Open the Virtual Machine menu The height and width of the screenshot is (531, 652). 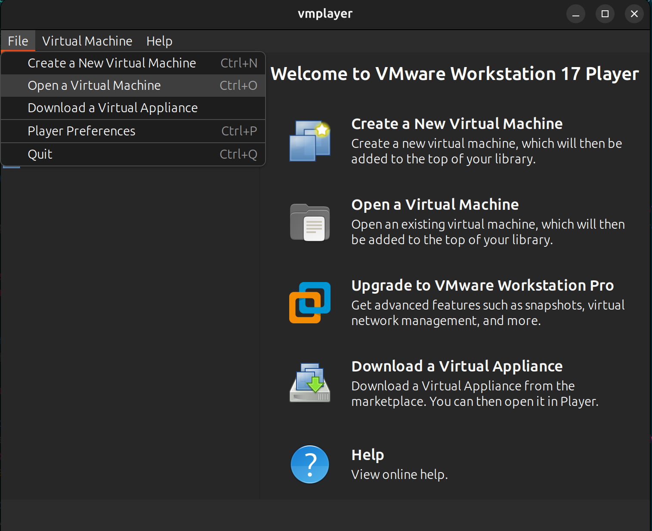tap(87, 41)
